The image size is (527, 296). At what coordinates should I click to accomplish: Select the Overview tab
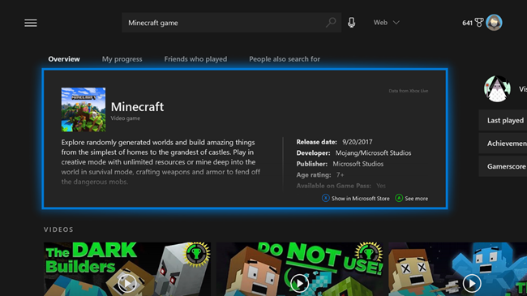(x=64, y=59)
